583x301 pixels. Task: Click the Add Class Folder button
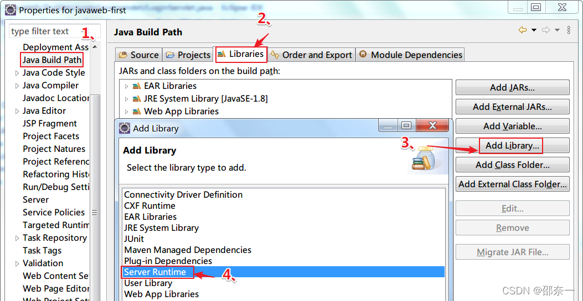click(512, 165)
